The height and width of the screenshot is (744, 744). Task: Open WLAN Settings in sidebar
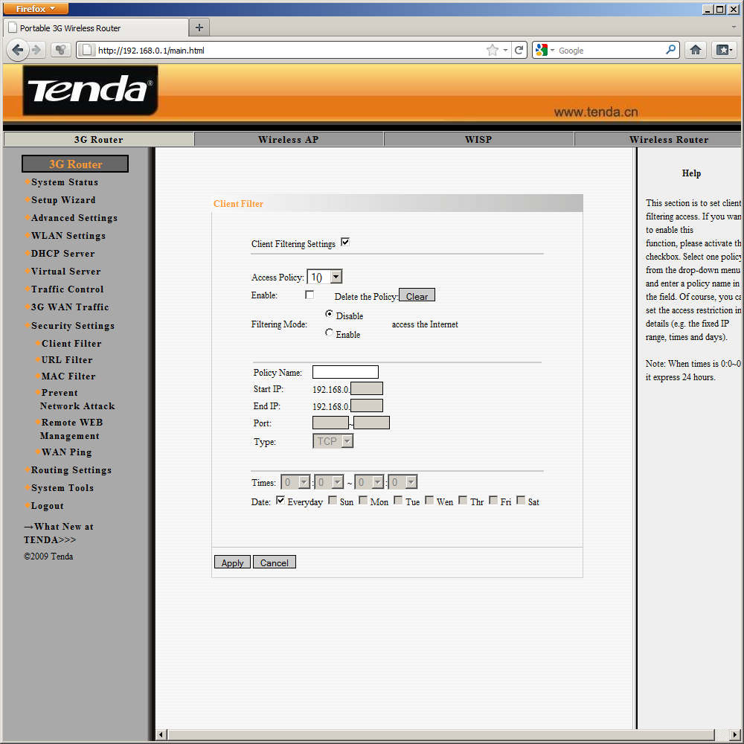pyautogui.click(x=68, y=236)
